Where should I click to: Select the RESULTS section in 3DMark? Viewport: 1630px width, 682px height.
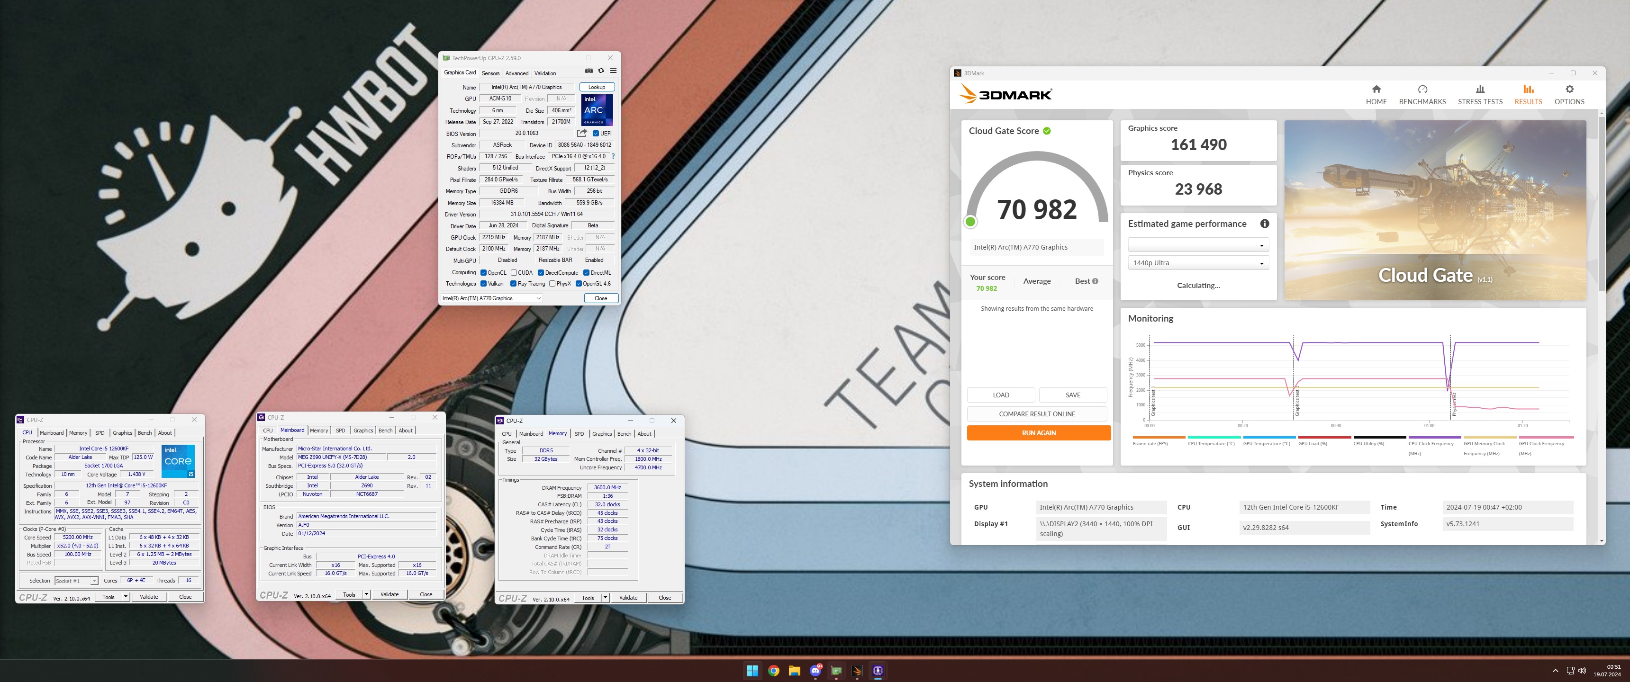(x=1528, y=95)
